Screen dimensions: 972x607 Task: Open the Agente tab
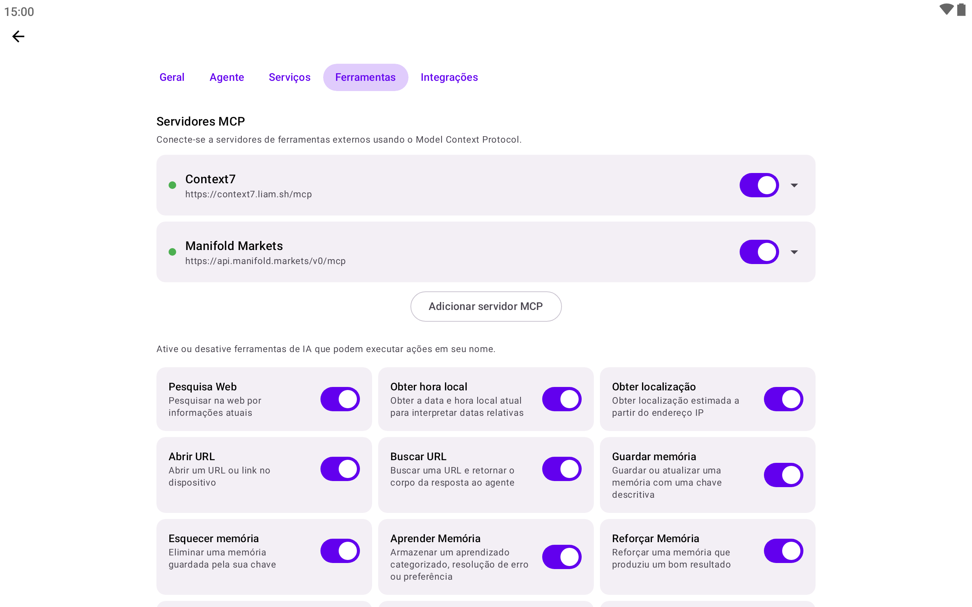coord(227,77)
